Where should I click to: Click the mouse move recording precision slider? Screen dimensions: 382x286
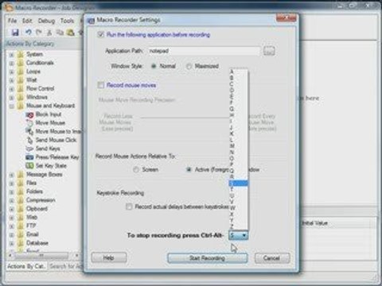(x=185, y=117)
